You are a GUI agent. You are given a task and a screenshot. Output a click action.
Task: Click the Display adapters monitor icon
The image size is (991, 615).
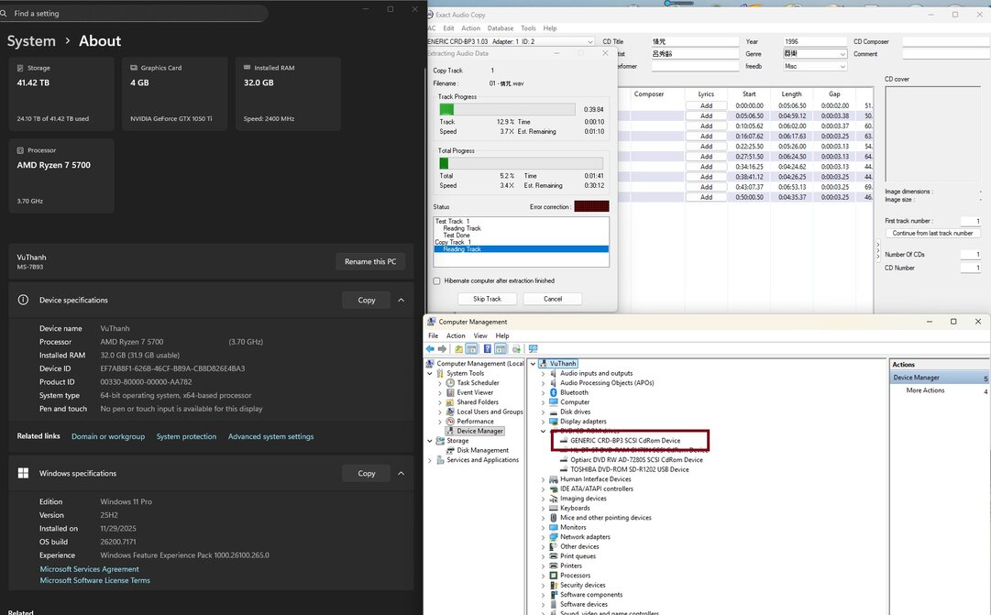point(554,421)
